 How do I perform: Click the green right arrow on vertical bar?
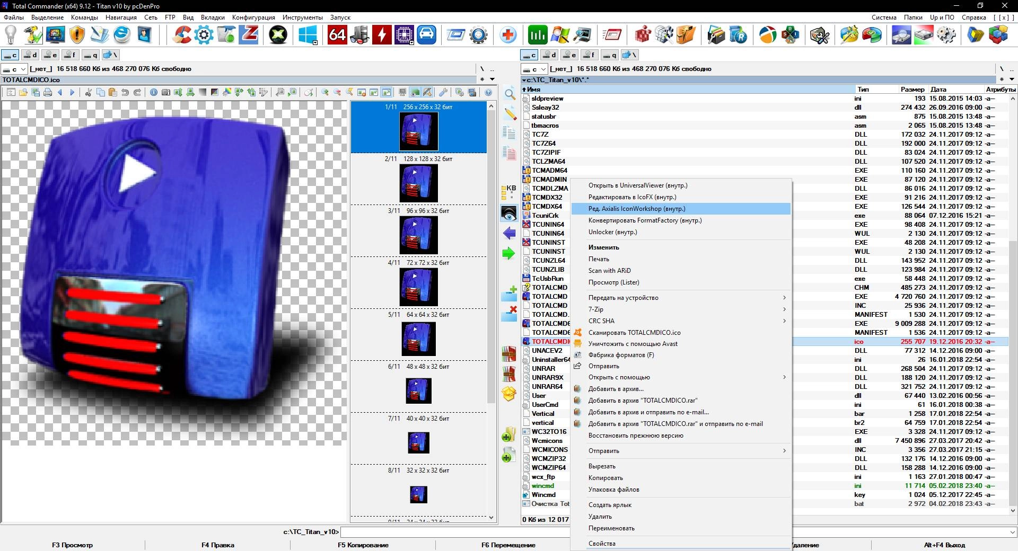(x=509, y=253)
